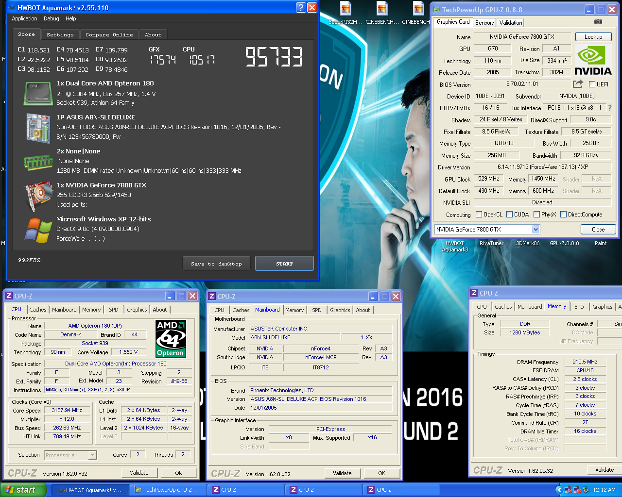The height and width of the screenshot is (497, 622).
Task: Click GPU-Z screenshot camera icon
Action: click(x=598, y=21)
